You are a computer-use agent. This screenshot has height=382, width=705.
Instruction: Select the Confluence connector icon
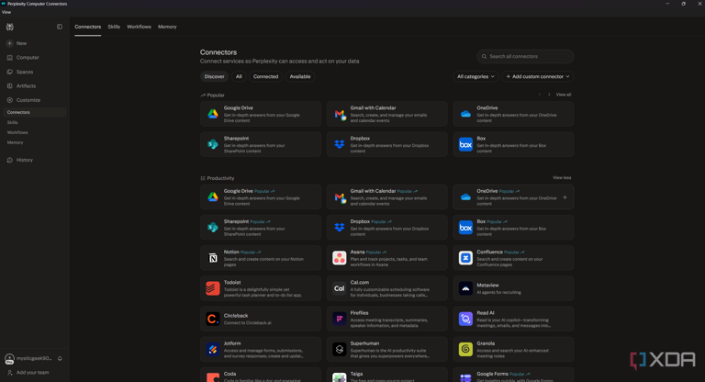[465, 258]
